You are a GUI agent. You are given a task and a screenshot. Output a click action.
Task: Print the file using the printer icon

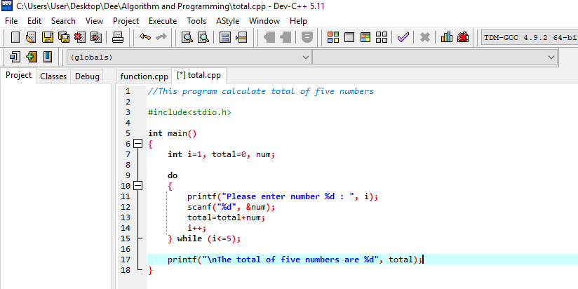[118, 37]
